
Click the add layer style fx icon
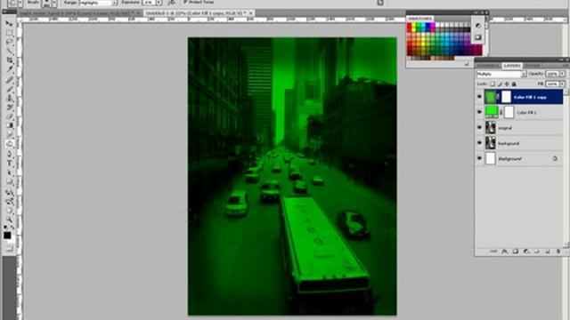(505, 251)
